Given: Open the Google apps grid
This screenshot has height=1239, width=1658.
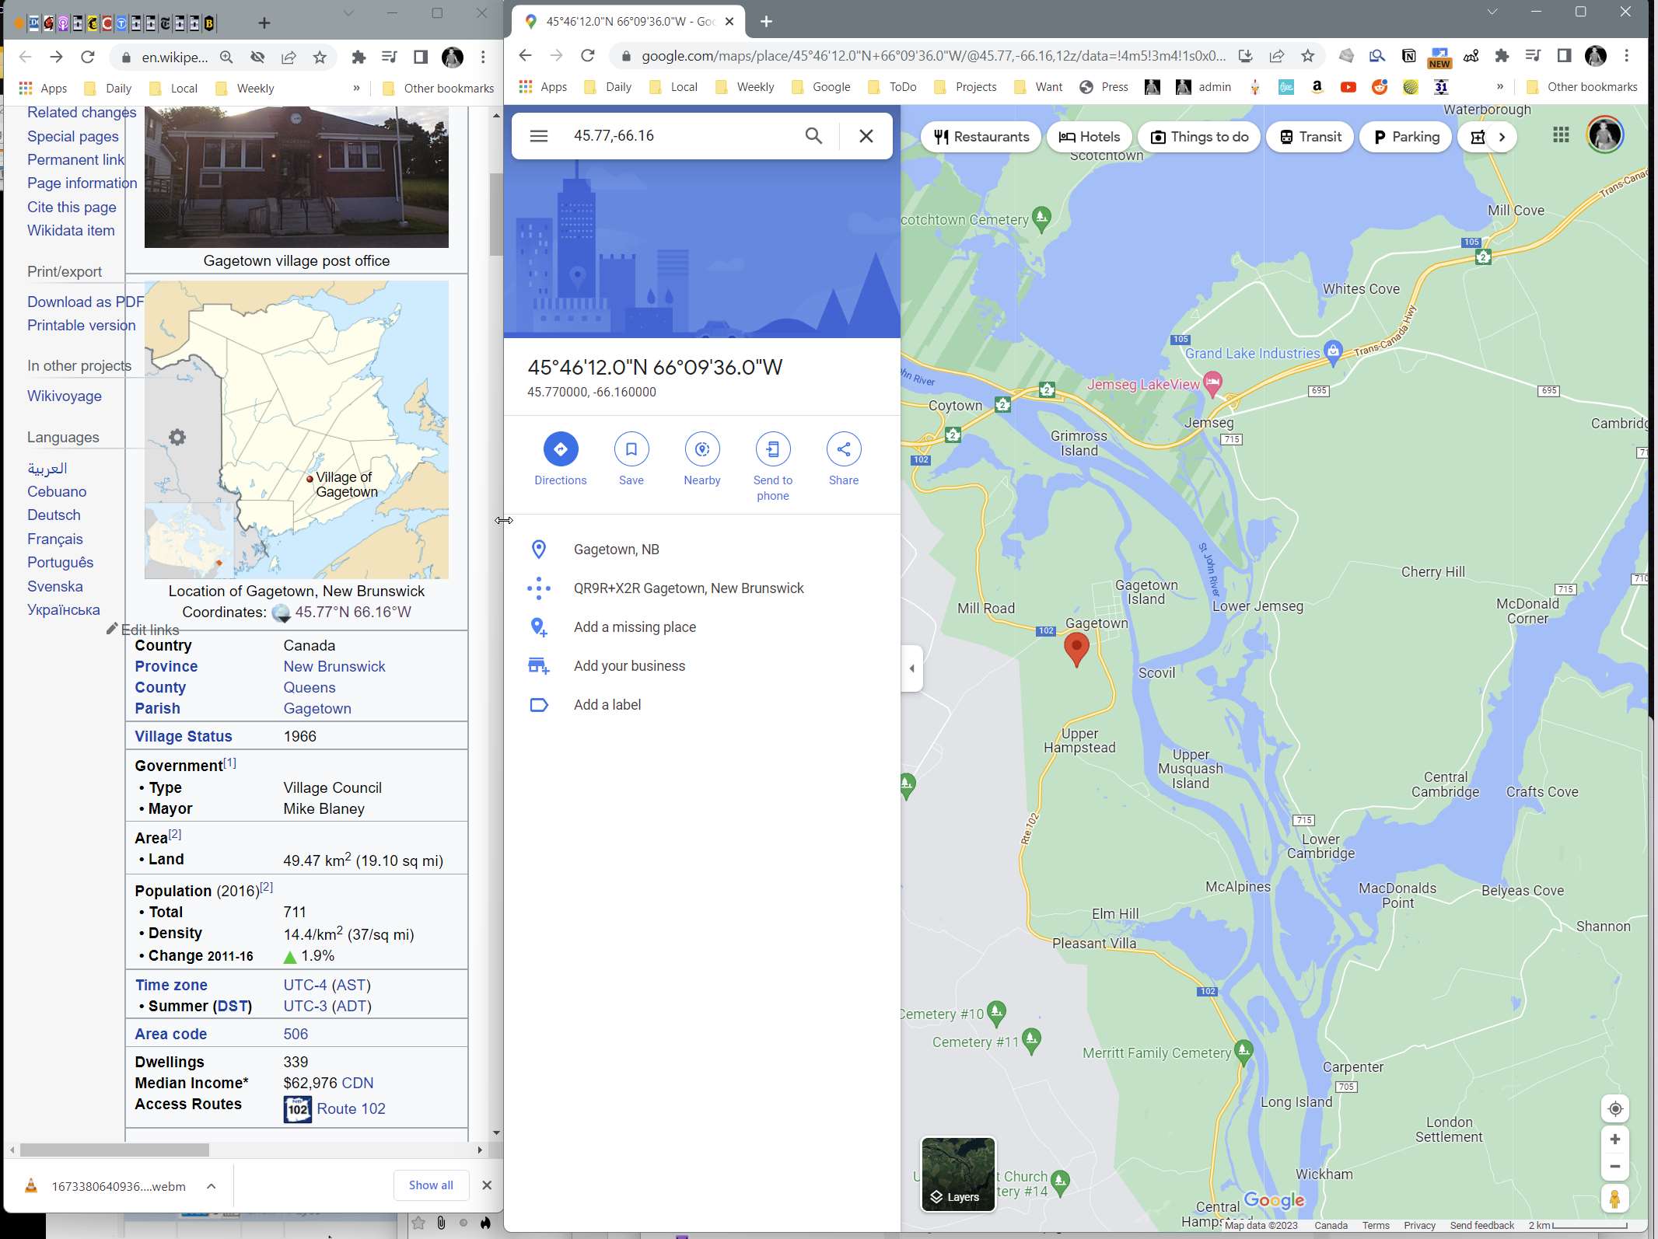Looking at the screenshot, I should tap(1561, 135).
